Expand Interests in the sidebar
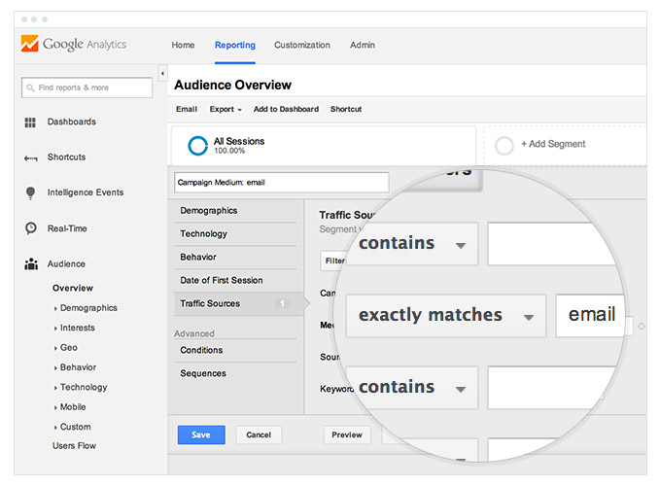660x486 pixels. (x=75, y=328)
